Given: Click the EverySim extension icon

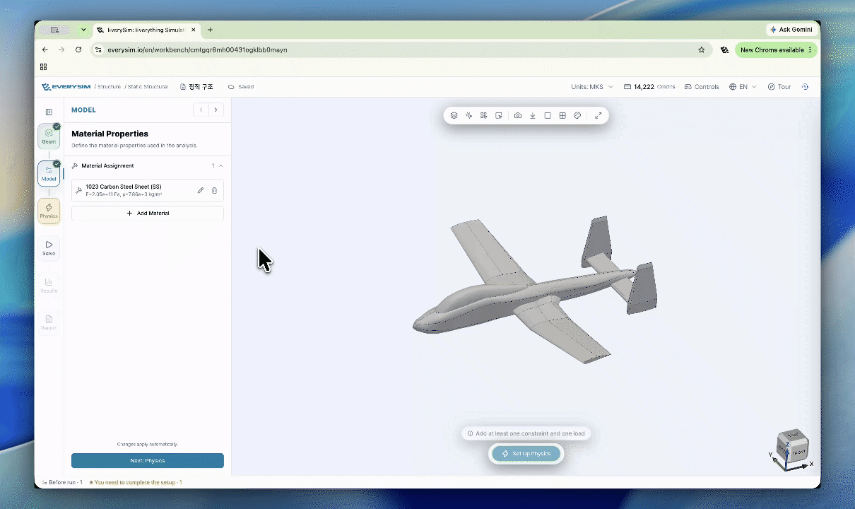Looking at the screenshot, I should [x=724, y=50].
